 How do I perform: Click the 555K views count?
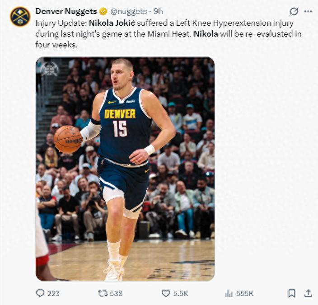pyautogui.click(x=244, y=293)
